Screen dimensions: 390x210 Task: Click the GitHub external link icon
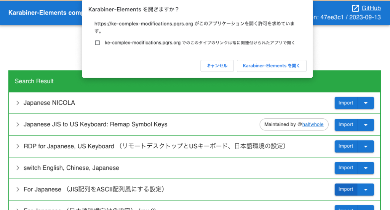[355, 8]
